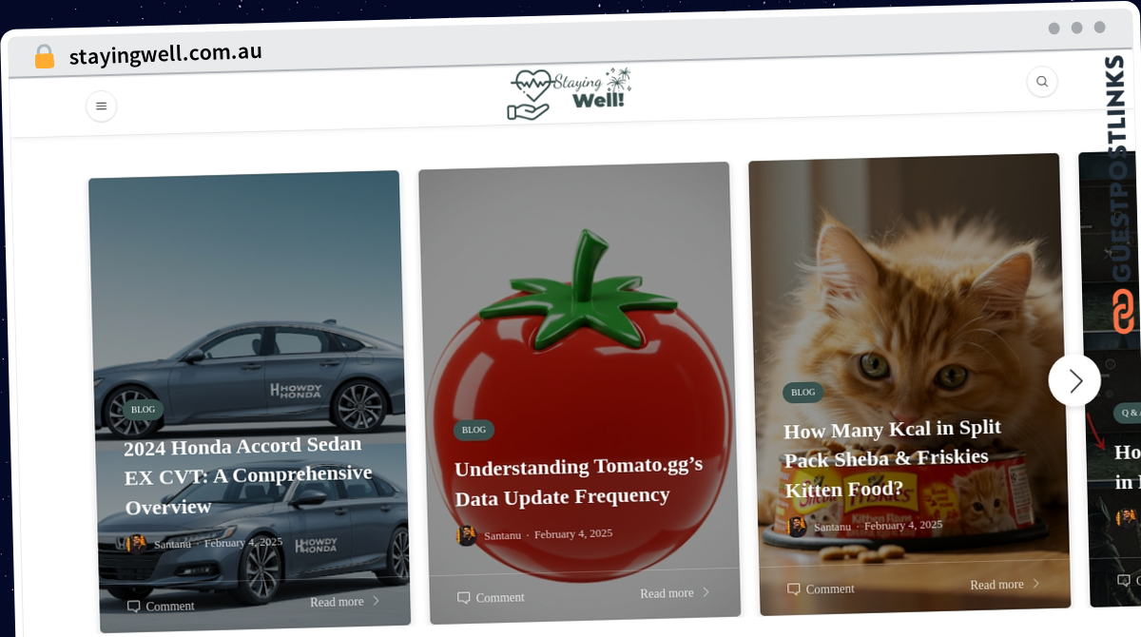Viewport: 1141px width, 637px height.
Task: Click the padlock icon in address bar
Action: coord(45,57)
